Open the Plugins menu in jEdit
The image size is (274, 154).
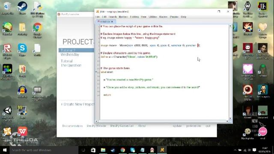pyautogui.click(x=174, y=17)
